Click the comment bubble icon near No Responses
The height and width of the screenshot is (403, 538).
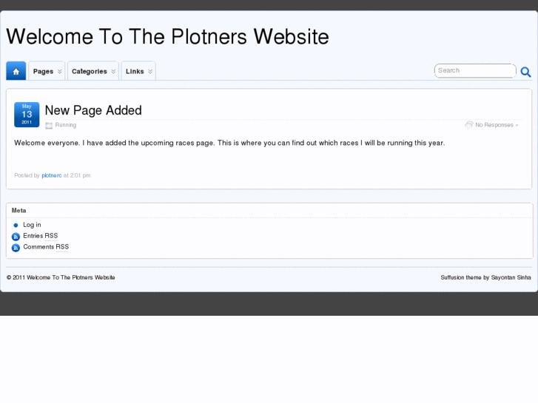pos(468,125)
